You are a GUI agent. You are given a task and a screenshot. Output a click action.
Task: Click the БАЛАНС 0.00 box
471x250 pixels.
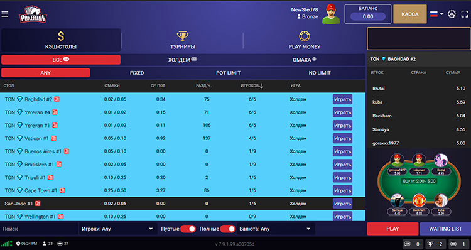[367, 14]
